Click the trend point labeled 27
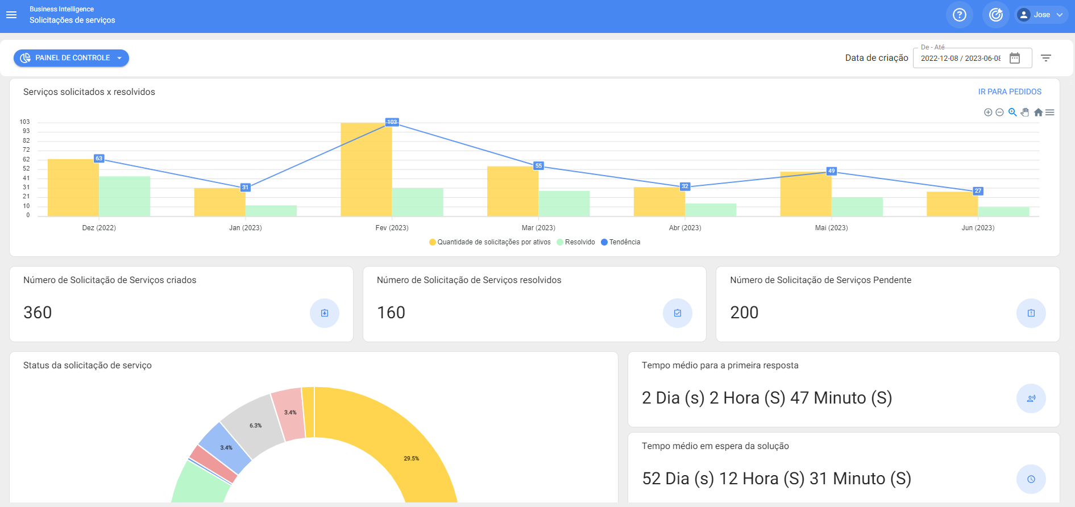This screenshot has height=507, width=1075. (978, 191)
